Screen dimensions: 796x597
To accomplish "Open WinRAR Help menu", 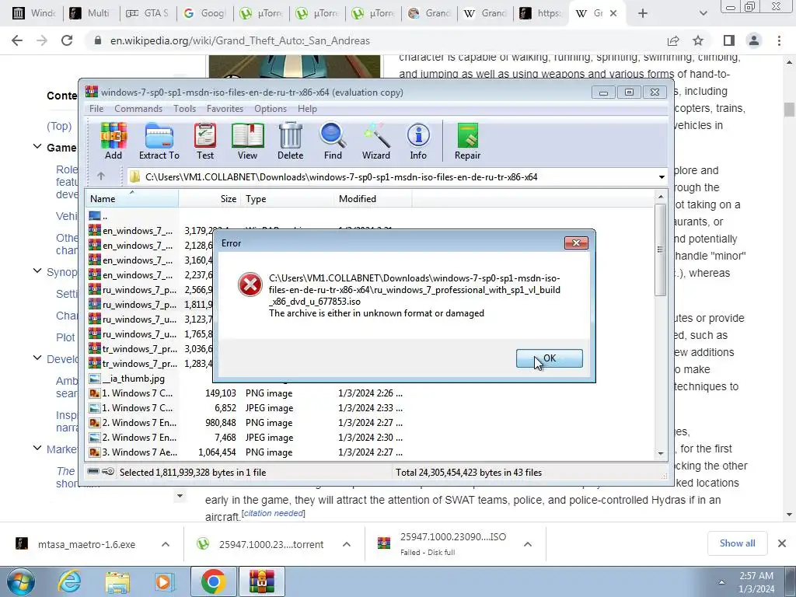I will coord(307,109).
